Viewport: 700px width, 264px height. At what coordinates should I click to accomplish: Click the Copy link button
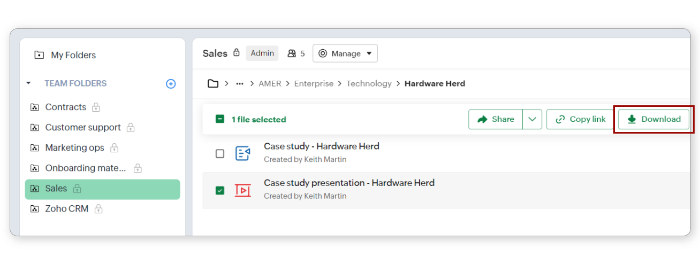coord(580,119)
